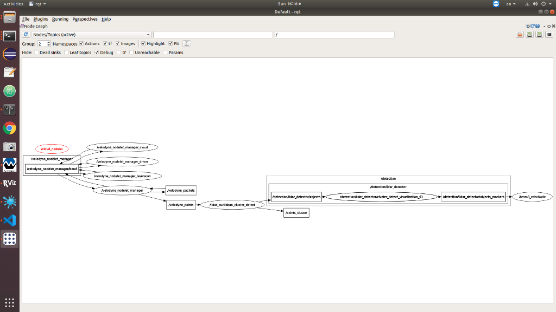Select the /lidar_euclidean_cluster_detect node

point(232,205)
